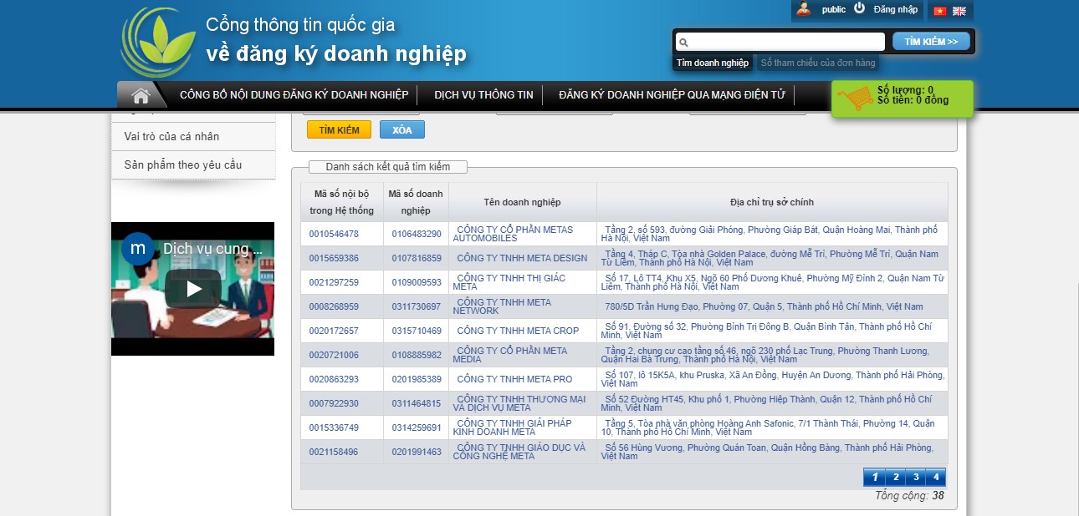The image size is (1079, 516).
Task: Click the home icon in navigation bar
Action: click(141, 95)
